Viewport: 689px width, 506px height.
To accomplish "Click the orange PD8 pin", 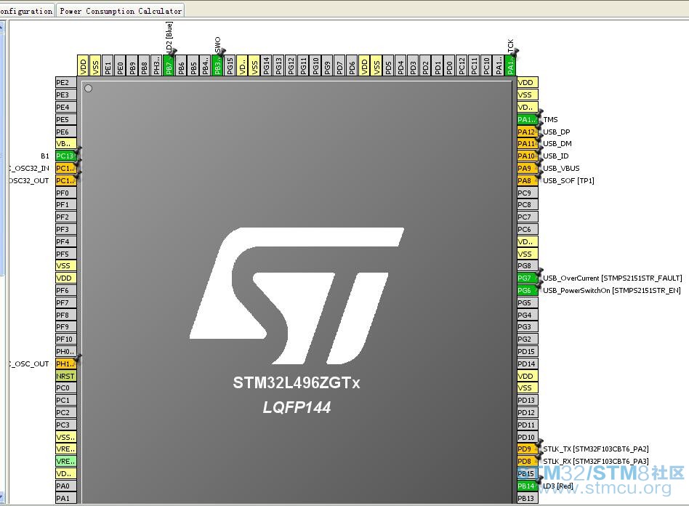I will [x=527, y=461].
